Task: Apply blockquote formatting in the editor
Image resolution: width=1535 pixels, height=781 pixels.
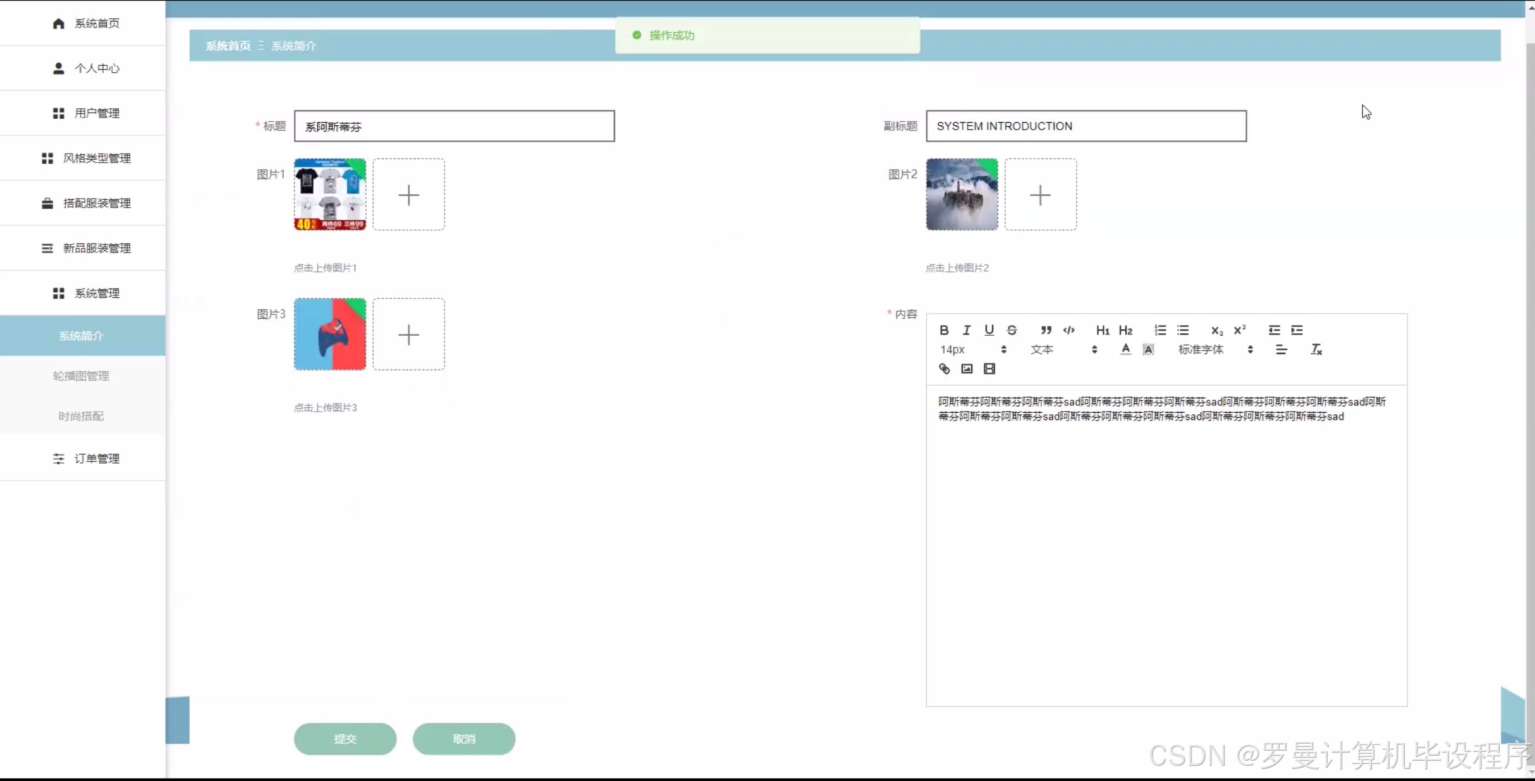Action: (1046, 330)
